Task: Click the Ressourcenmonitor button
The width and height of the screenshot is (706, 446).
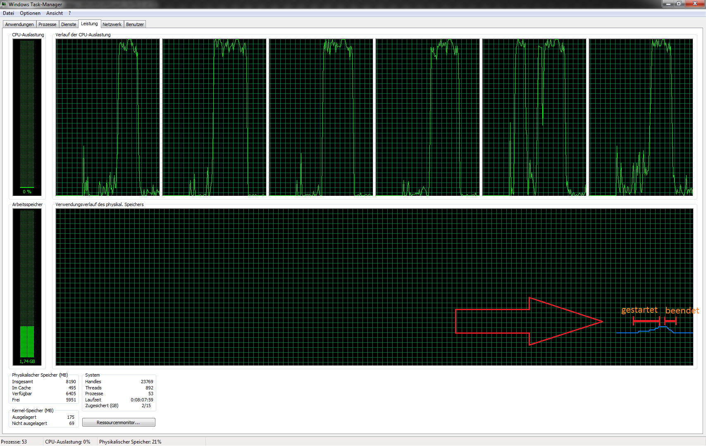Action: coord(119,422)
